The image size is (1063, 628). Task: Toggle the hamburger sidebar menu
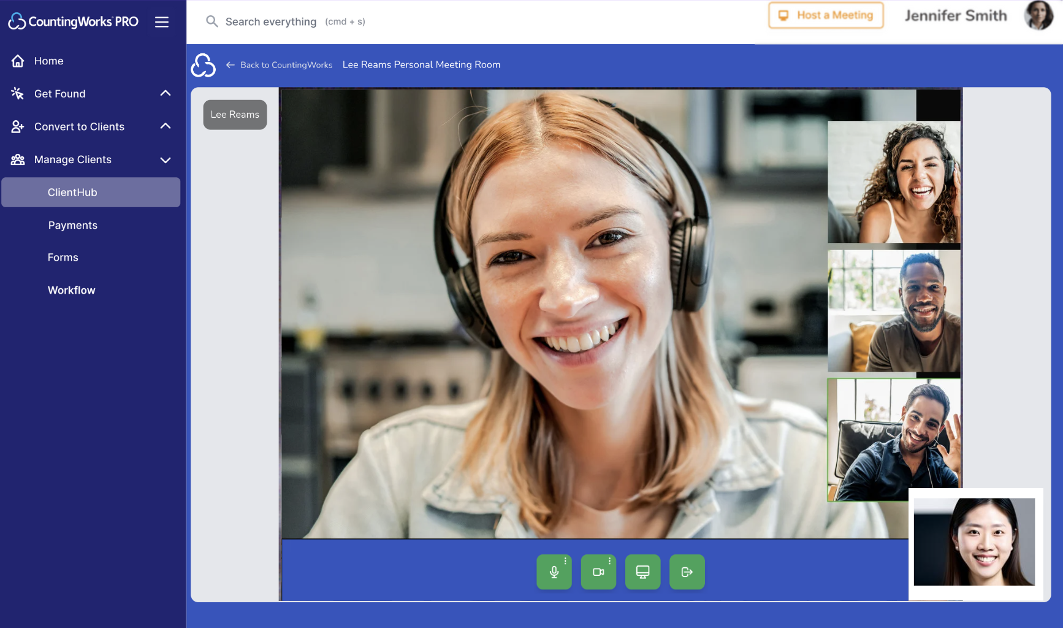point(162,22)
